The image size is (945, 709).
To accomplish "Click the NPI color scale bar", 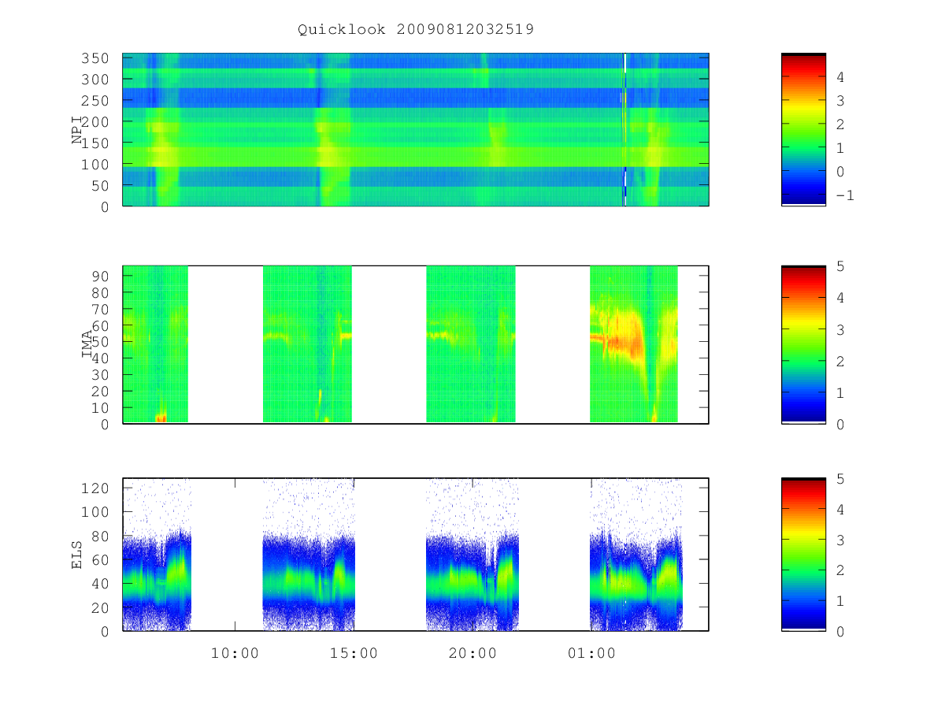I will (x=803, y=129).
